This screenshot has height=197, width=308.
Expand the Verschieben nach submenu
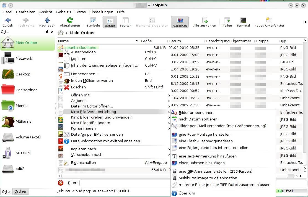[117, 155]
